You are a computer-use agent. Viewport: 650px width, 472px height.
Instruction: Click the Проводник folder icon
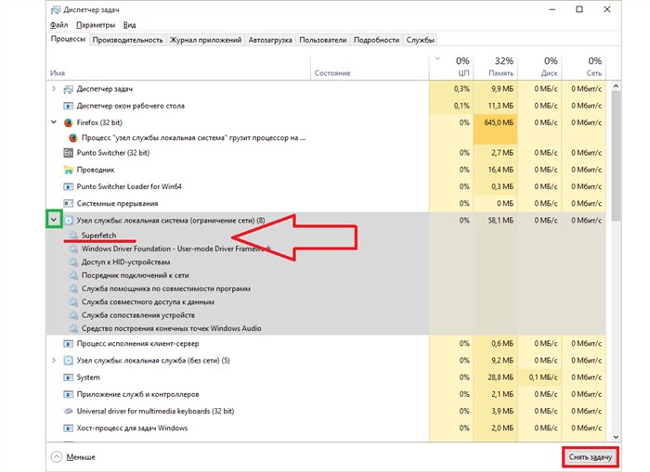[68, 170]
